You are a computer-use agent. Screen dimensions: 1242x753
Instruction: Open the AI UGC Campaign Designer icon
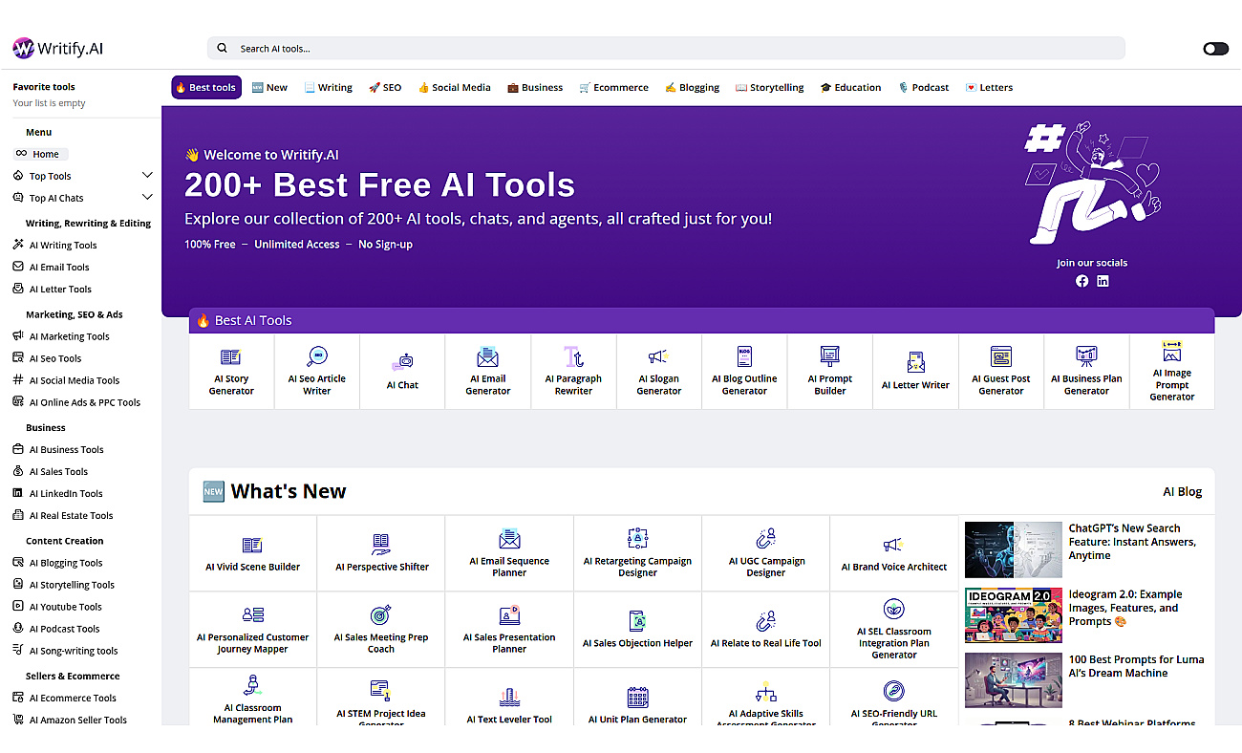(x=765, y=538)
